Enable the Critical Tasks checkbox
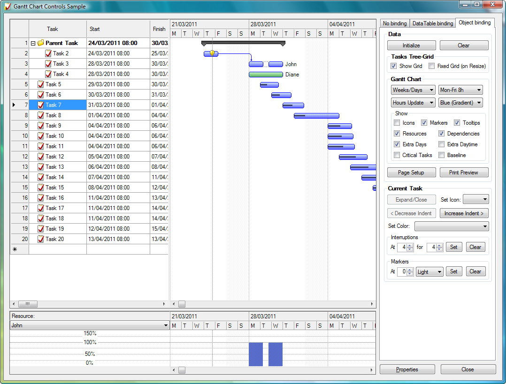Screen dimensions: 506x384 click(x=397, y=155)
